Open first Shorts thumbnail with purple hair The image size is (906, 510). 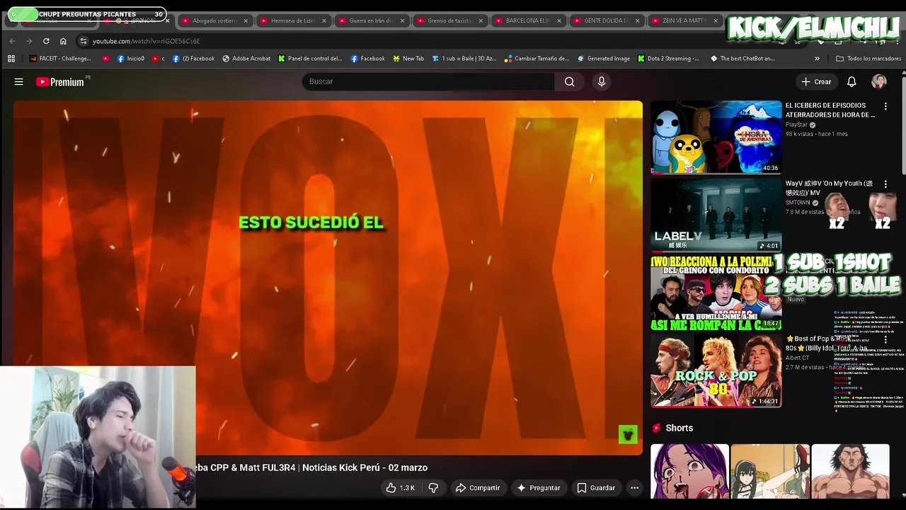[689, 472]
